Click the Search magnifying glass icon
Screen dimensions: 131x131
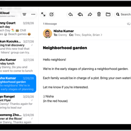[x=118, y=14]
